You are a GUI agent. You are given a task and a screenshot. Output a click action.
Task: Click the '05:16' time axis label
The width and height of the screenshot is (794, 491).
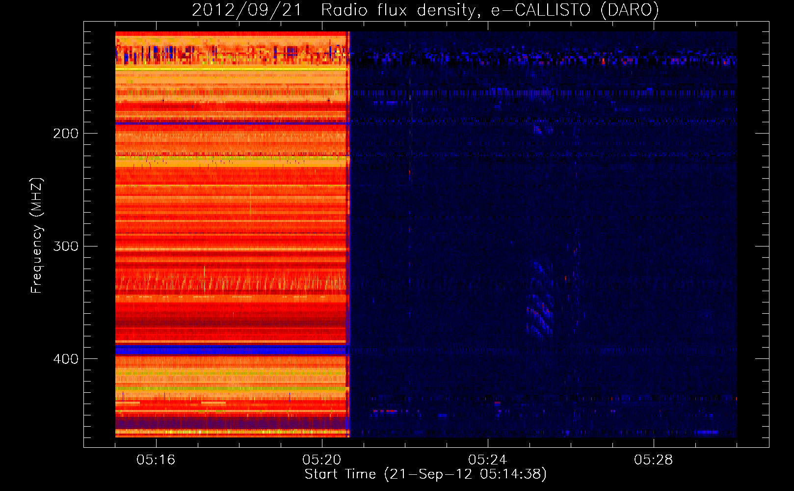[x=156, y=460]
